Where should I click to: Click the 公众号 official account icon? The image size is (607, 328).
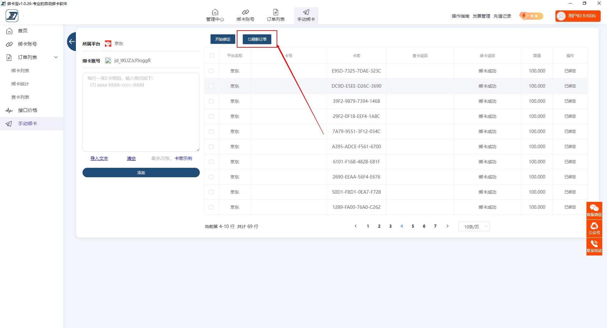(x=594, y=228)
